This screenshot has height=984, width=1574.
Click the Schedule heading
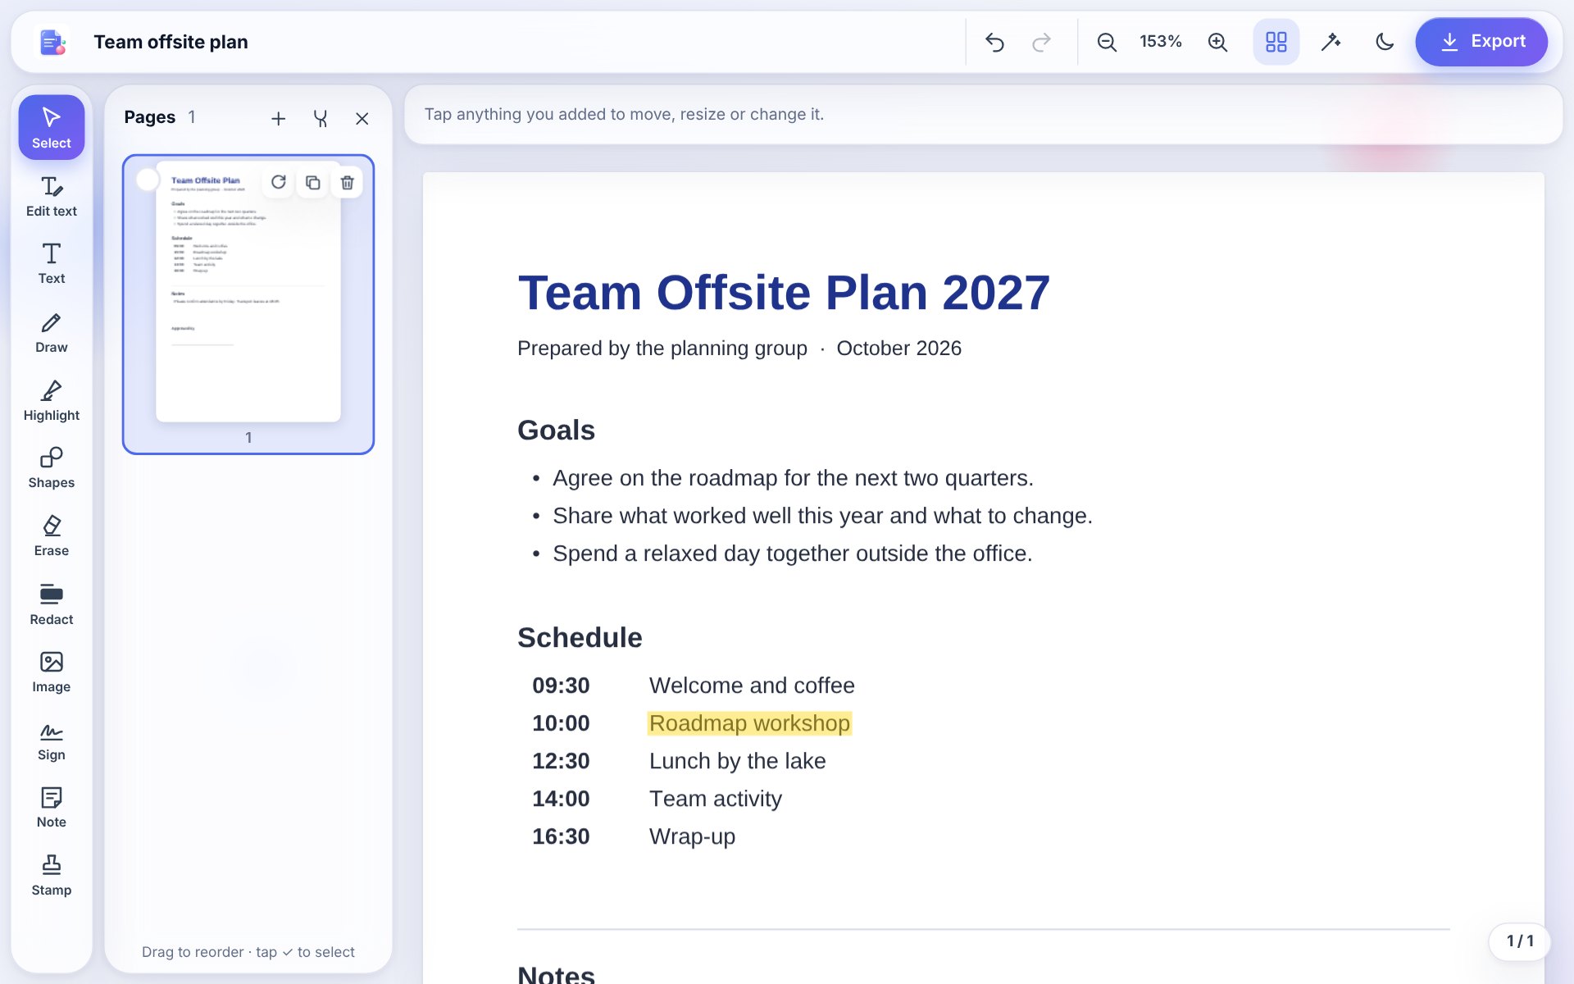580,638
